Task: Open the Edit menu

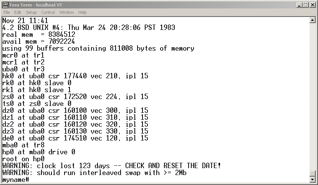Action: point(18,12)
